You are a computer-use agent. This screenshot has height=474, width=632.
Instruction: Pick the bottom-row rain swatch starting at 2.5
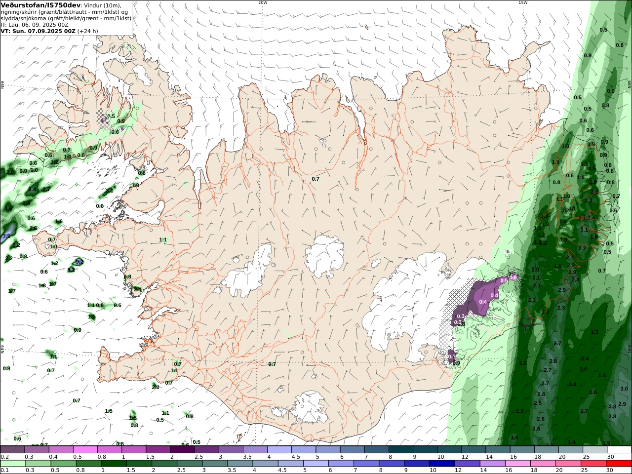pos(190,464)
